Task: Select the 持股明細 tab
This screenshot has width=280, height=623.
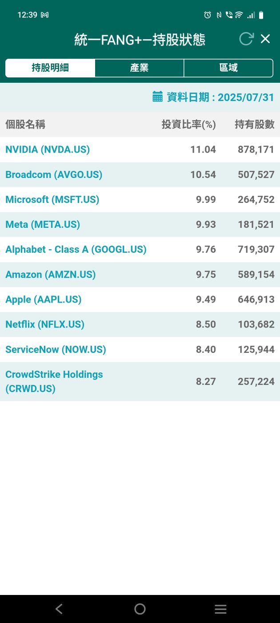Action: click(x=50, y=68)
